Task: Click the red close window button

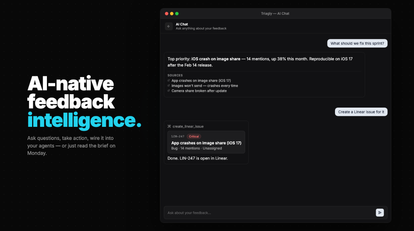Action: click(167, 13)
